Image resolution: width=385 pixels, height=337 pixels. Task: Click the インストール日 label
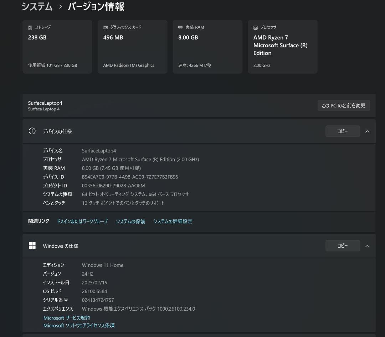(56, 282)
